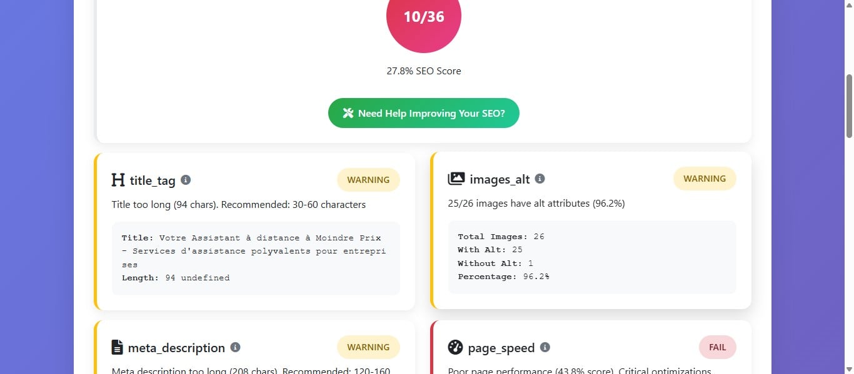The width and height of the screenshot is (854, 374).
Task: Click the info icon next to title_tag
Action: coord(185,180)
